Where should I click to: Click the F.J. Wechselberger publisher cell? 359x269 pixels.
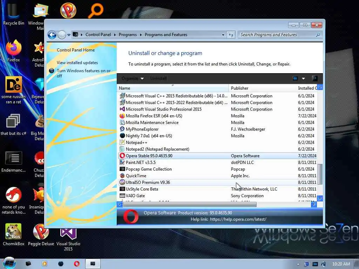tap(248, 129)
